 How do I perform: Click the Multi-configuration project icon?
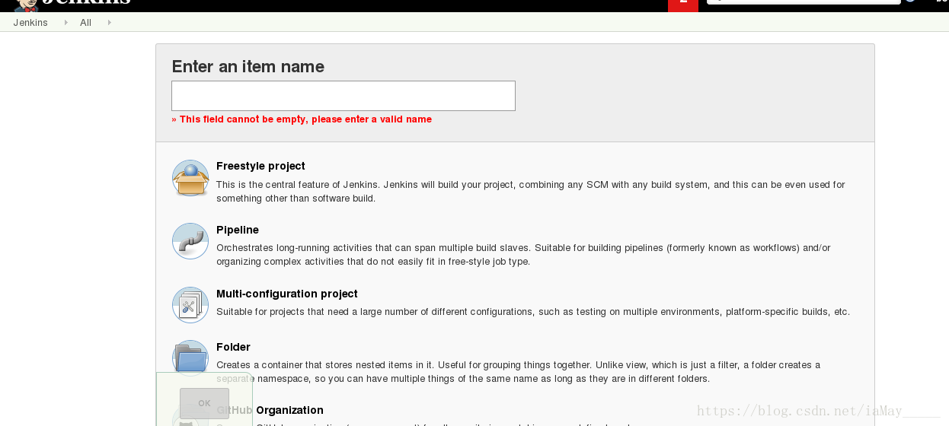tap(190, 305)
